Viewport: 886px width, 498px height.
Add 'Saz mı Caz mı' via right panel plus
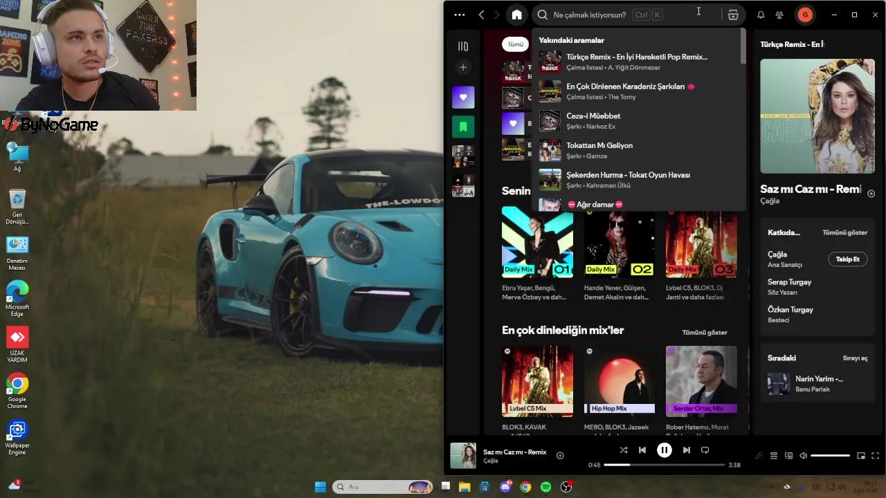tap(871, 194)
